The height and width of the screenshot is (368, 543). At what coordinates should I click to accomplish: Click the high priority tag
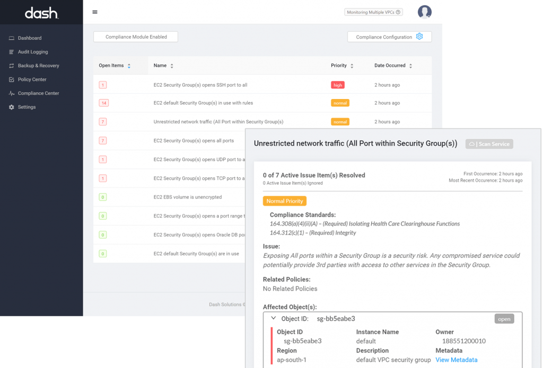338,85
